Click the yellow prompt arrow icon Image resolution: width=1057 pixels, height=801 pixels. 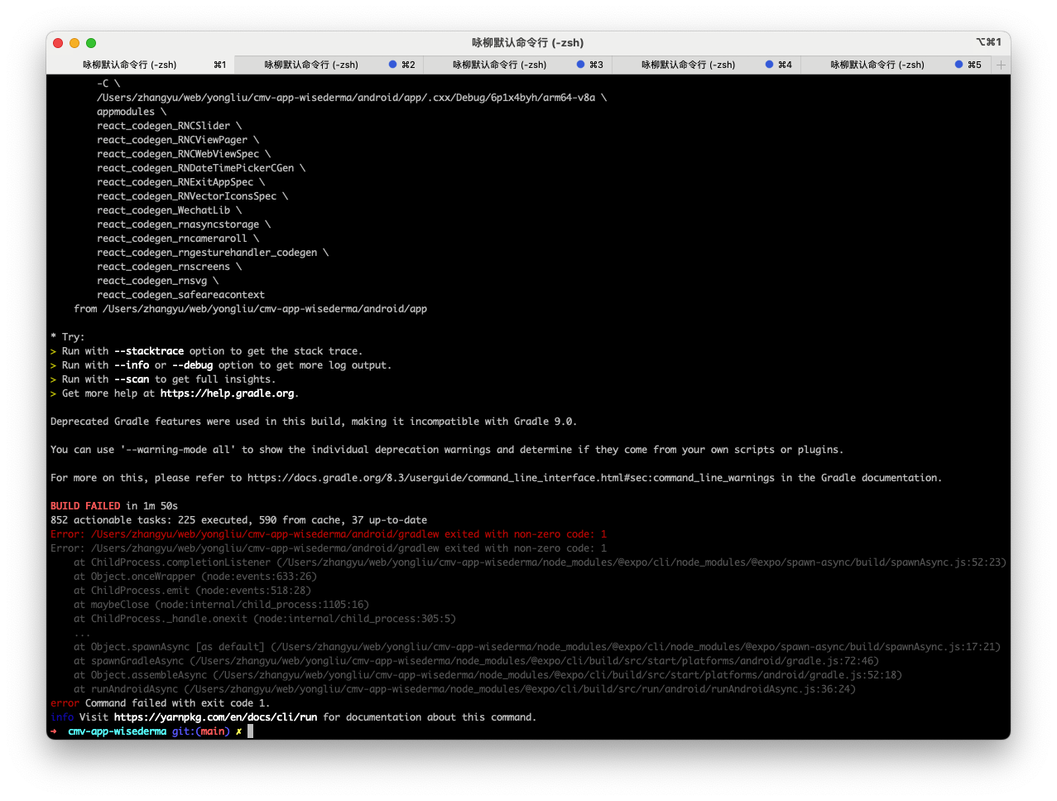pos(53,731)
